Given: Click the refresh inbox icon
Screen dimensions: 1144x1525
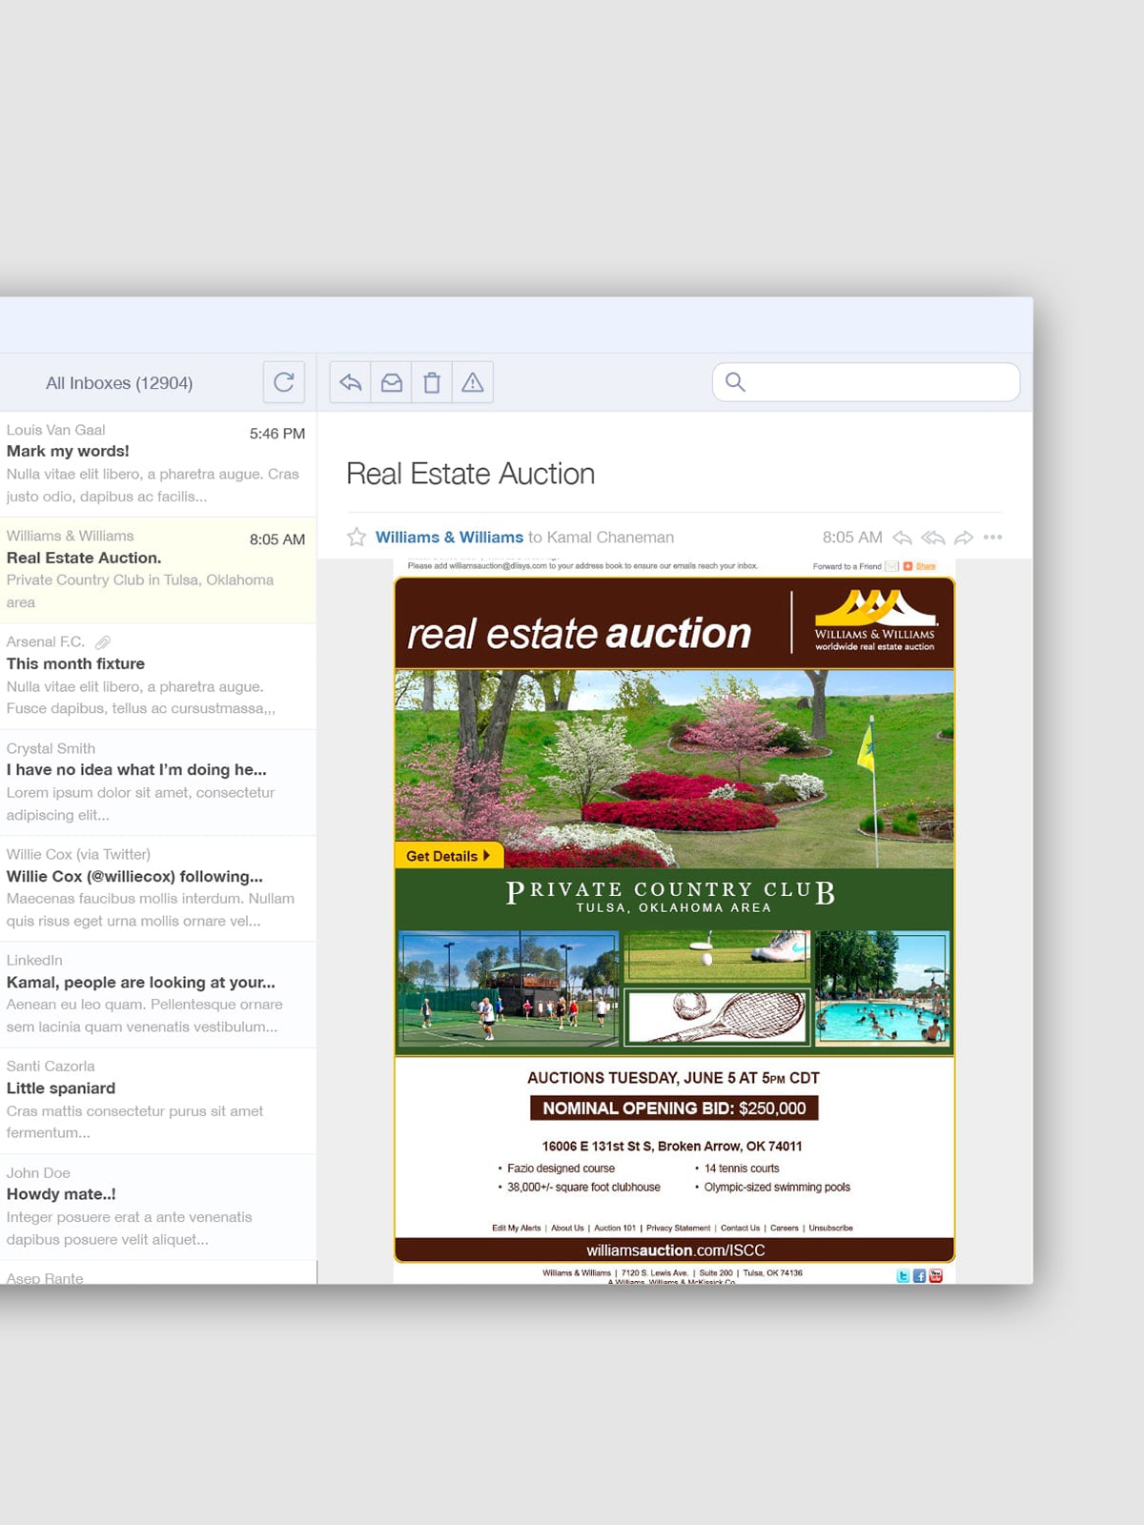Looking at the screenshot, I should tap(283, 382).
